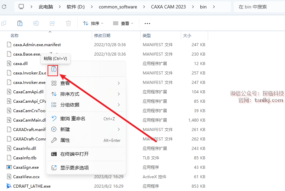Sort by the 修改日期 column header

[x=102, y=36]
